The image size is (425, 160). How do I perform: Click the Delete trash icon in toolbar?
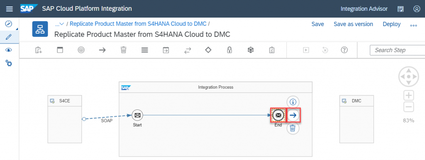pos(123,50)
